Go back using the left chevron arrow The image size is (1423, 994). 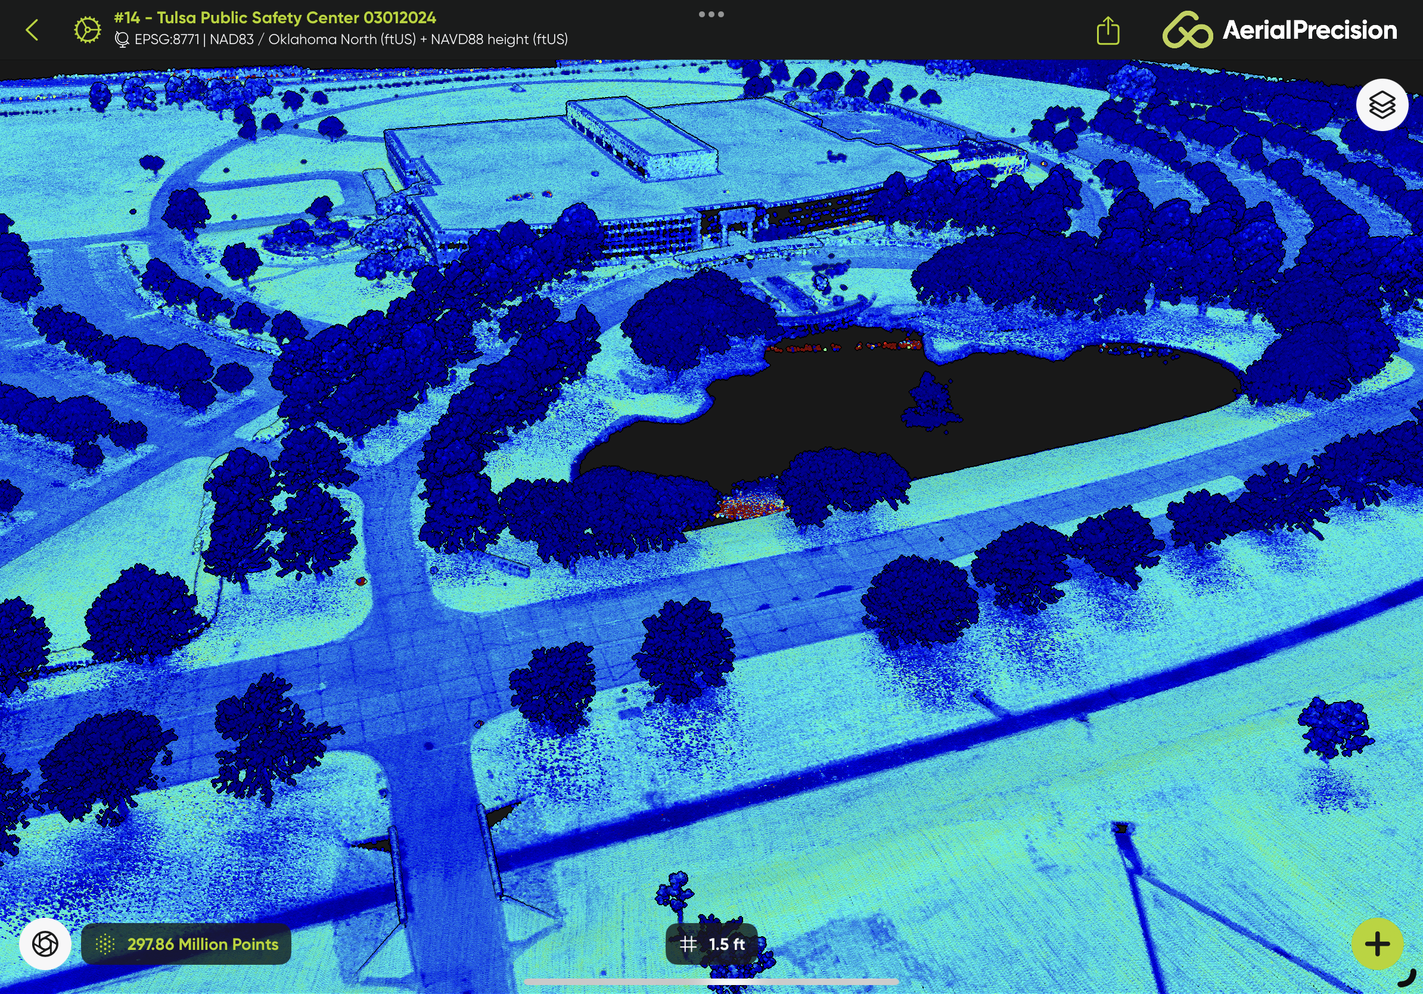coord(32,30)
